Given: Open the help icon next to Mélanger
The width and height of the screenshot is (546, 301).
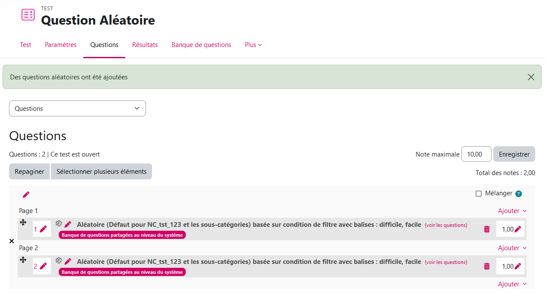Looking at the screenshot, I should pyautogui.click(x=518, y=194).
